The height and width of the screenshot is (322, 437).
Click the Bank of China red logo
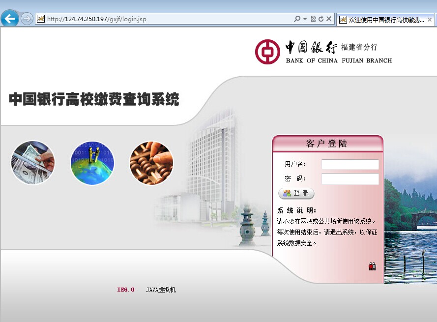tap(267, 52)
